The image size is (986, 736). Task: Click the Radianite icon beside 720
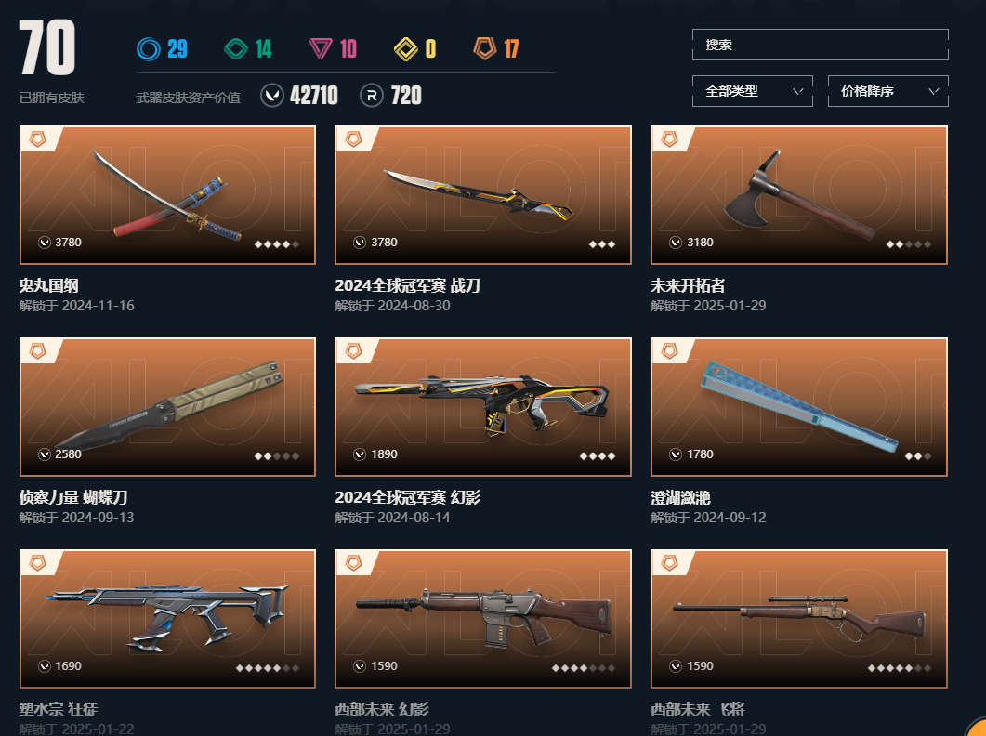(x=372, y=96)
